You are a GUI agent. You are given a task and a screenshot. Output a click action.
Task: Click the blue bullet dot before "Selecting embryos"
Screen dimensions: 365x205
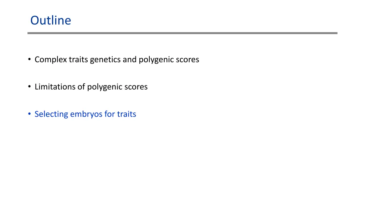coord(29,114)
